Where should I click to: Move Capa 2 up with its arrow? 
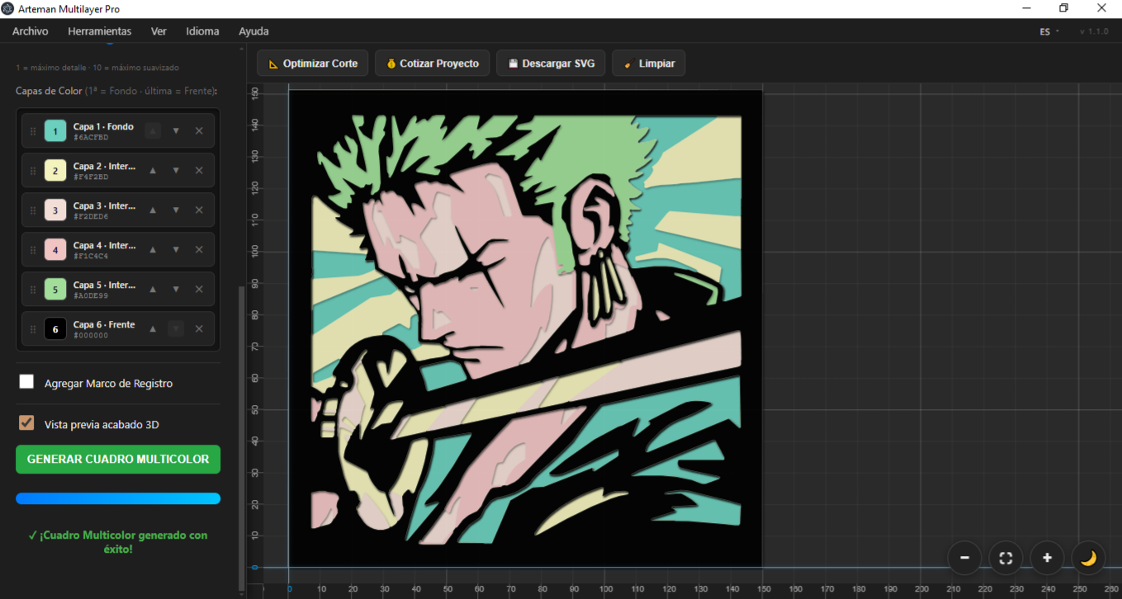point(153,170)
